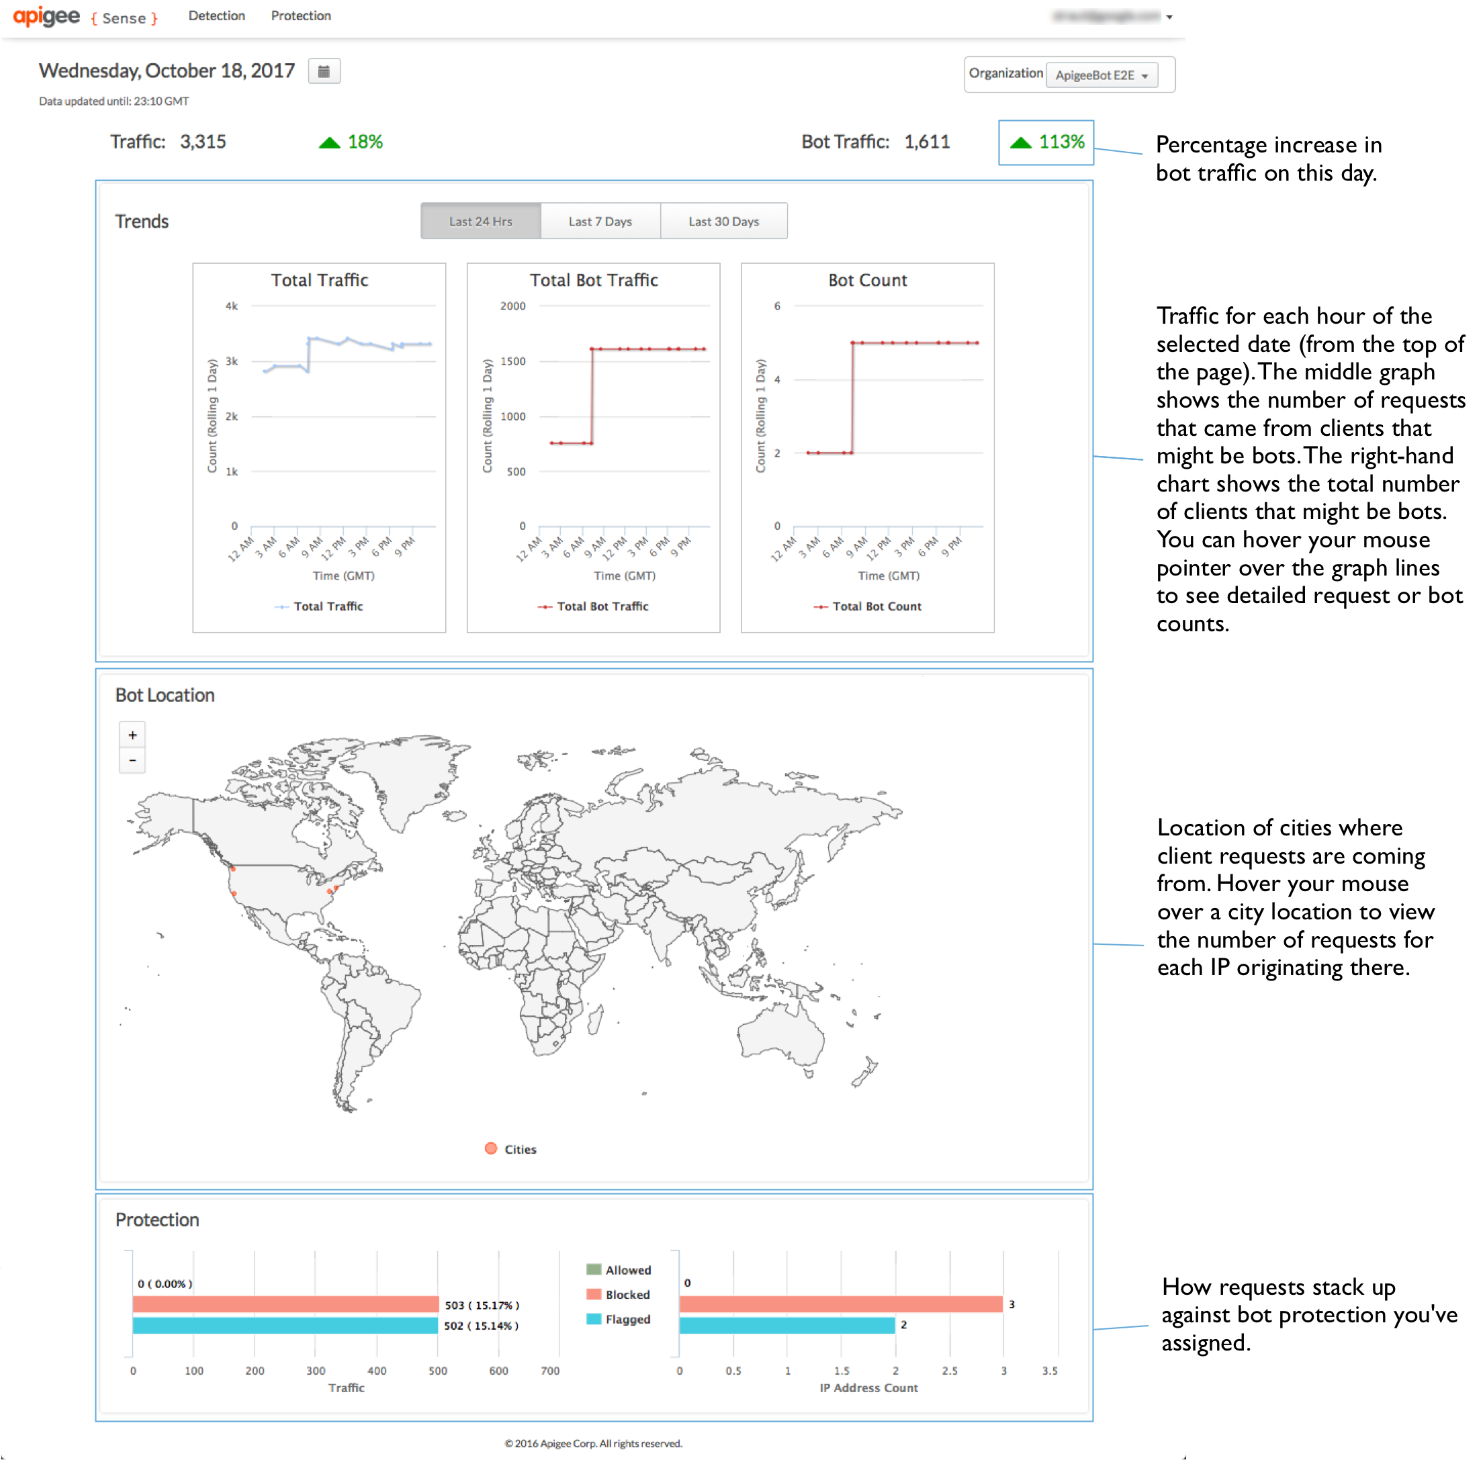Open the calendar date picker icon
Viewport: 1483px width, 1460px height.
[324, 71]
